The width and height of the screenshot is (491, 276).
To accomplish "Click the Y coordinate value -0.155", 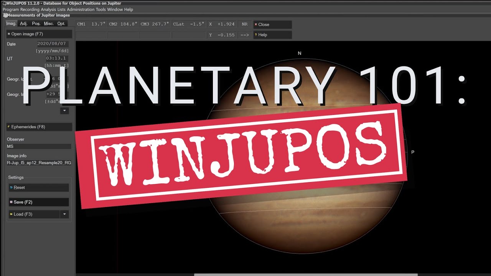I will click(x=226, y=35).
